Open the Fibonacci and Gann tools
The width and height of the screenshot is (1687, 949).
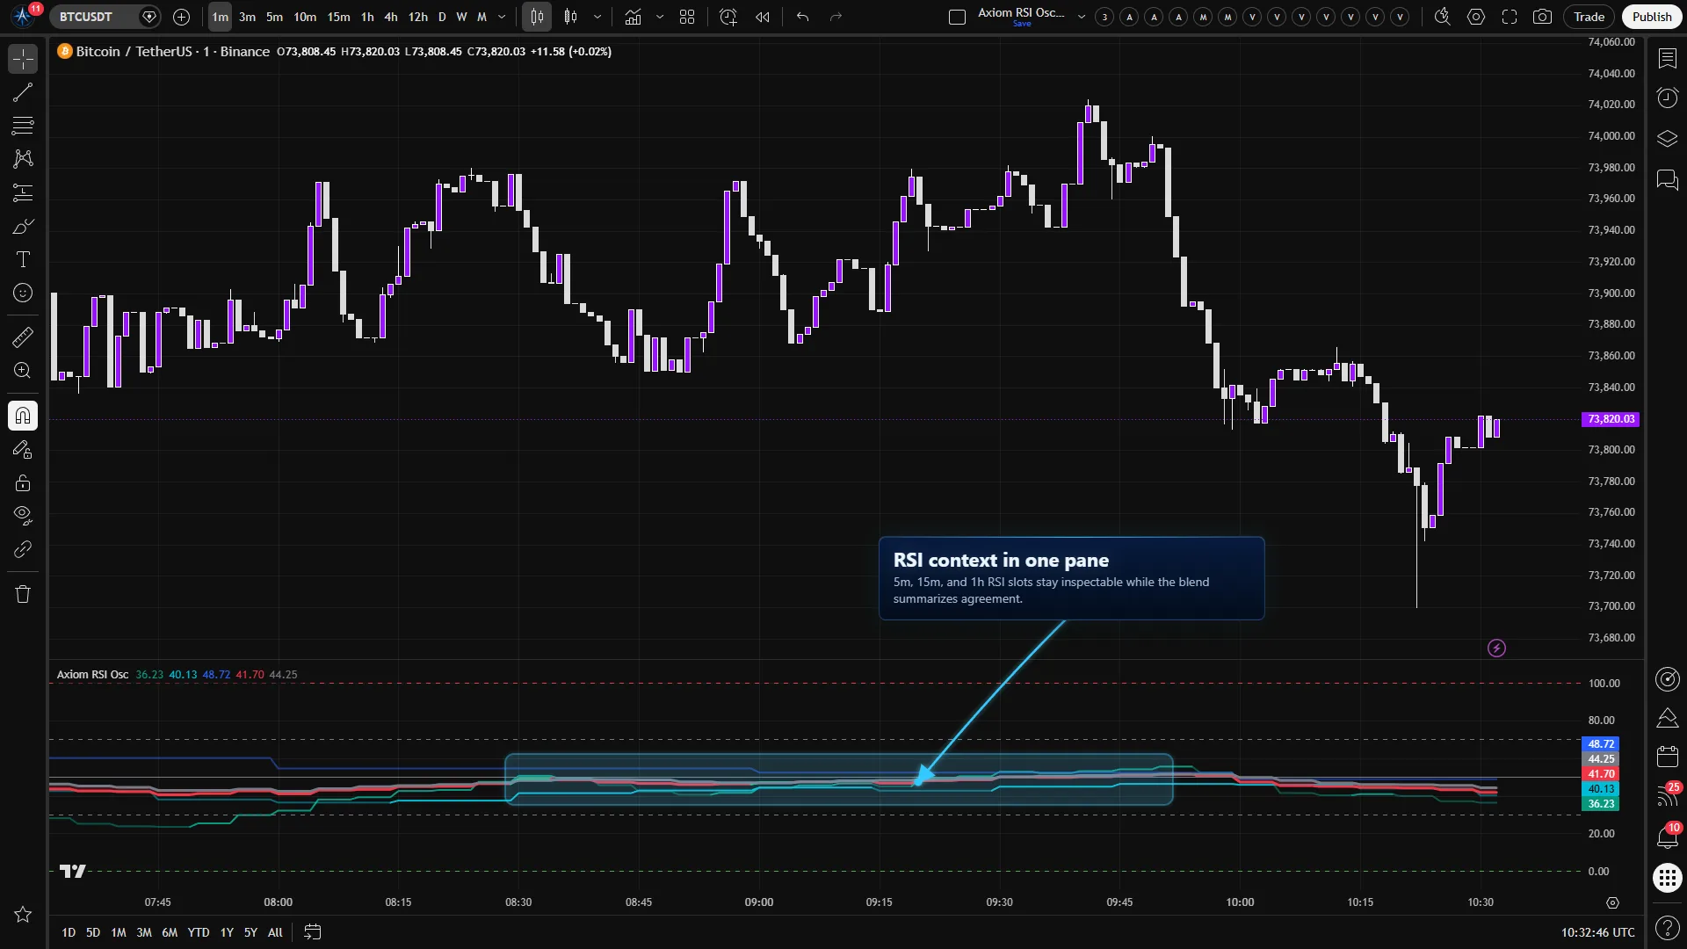point(23,126)
